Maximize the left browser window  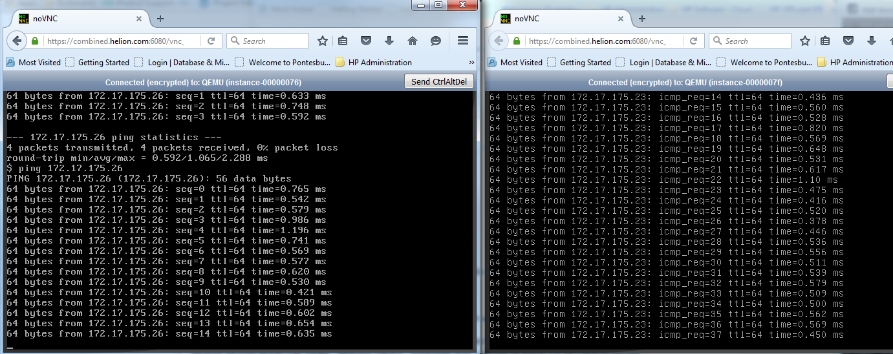(438, 5)
